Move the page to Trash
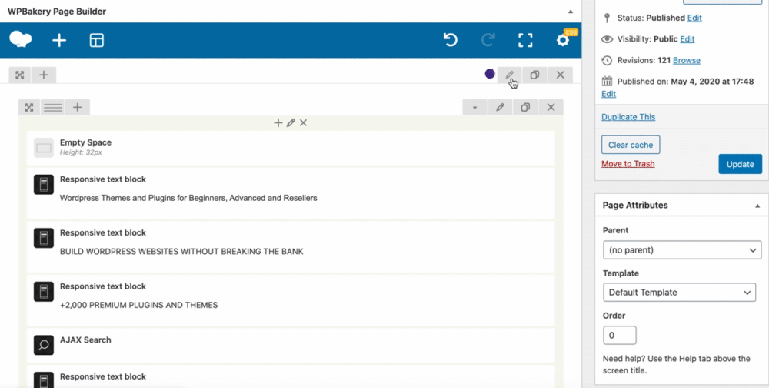 click(628, 163)
